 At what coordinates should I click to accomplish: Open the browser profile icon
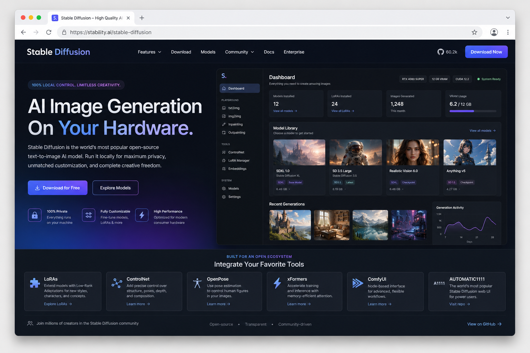[x=494, y=32]
